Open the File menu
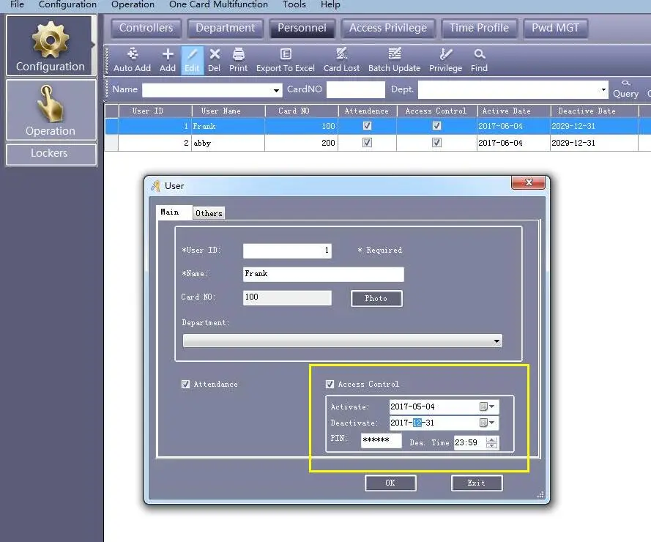The height and width of the screenshot is (542, 651). (x=17, y=4)
